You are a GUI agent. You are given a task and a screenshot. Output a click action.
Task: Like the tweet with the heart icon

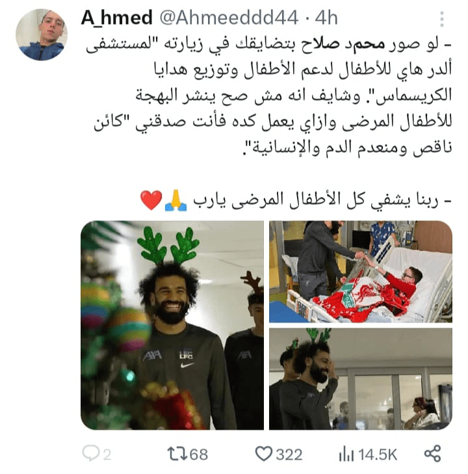click(x=264, y=454)
